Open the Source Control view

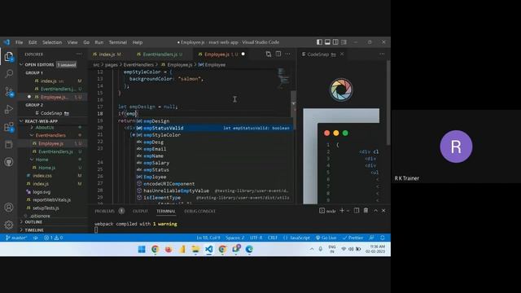coord(9,92)
